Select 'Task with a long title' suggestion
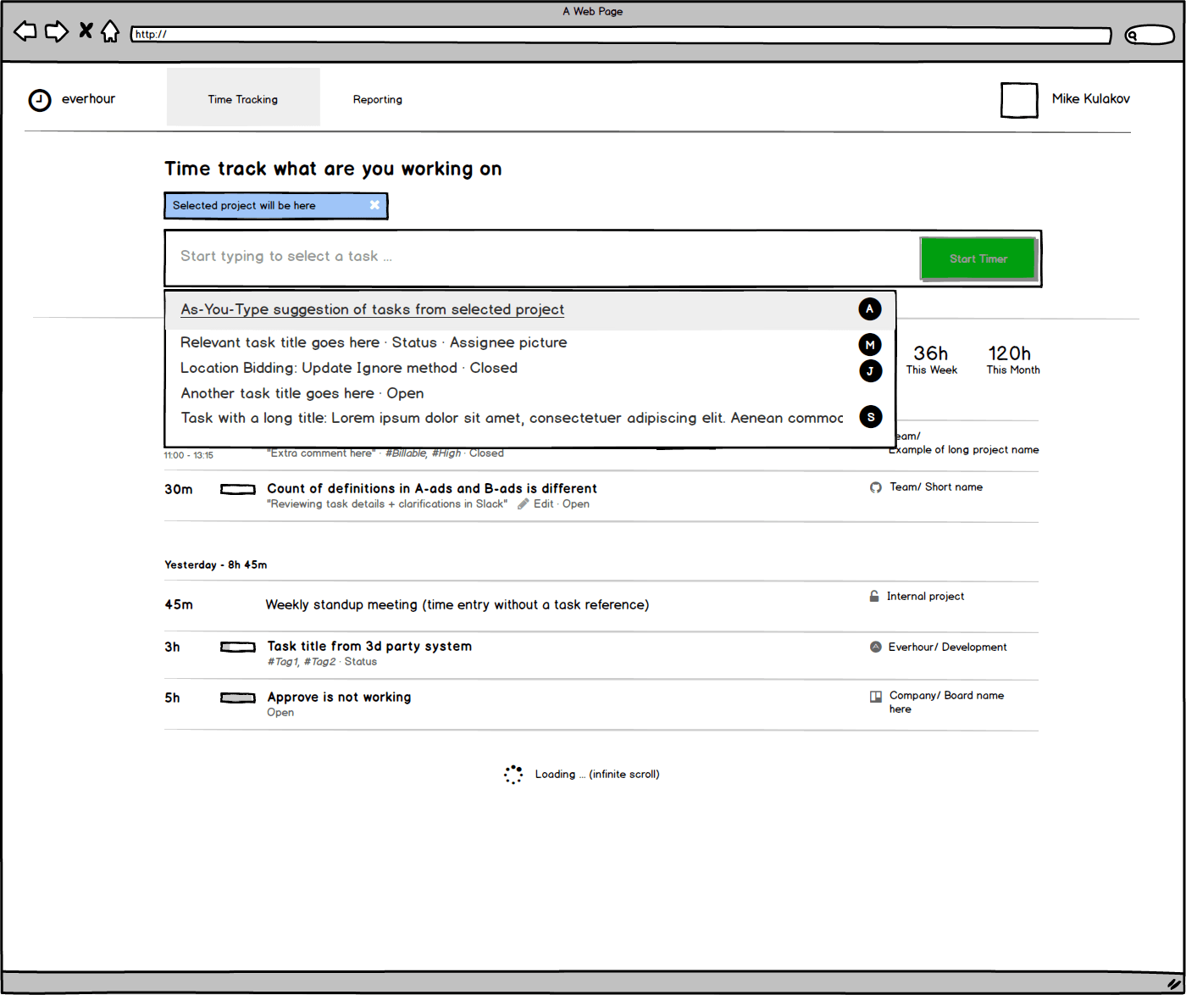 tap(512, 418)
